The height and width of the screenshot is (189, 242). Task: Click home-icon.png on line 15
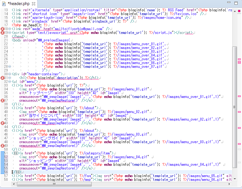pyautogui.click(x=169, y=18)
